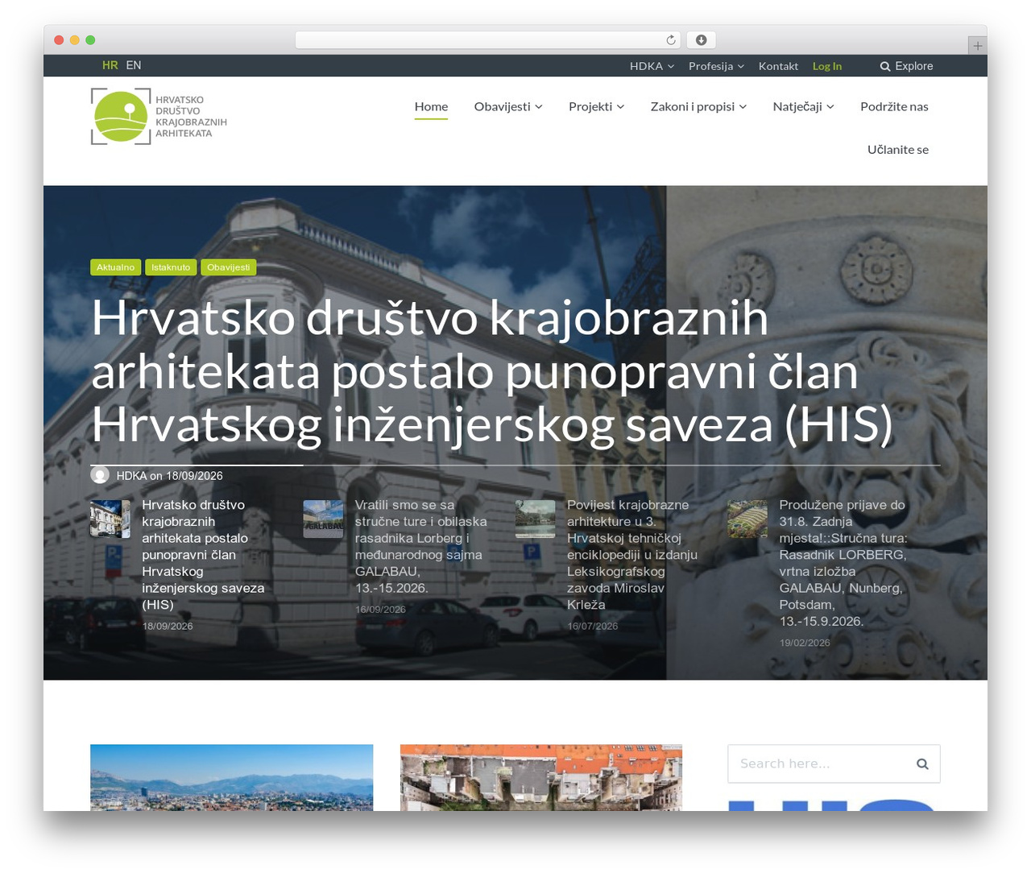Screen dimensions: 1031x873
Task: Close the browser window with red button
Action: (x=59, y=40)
